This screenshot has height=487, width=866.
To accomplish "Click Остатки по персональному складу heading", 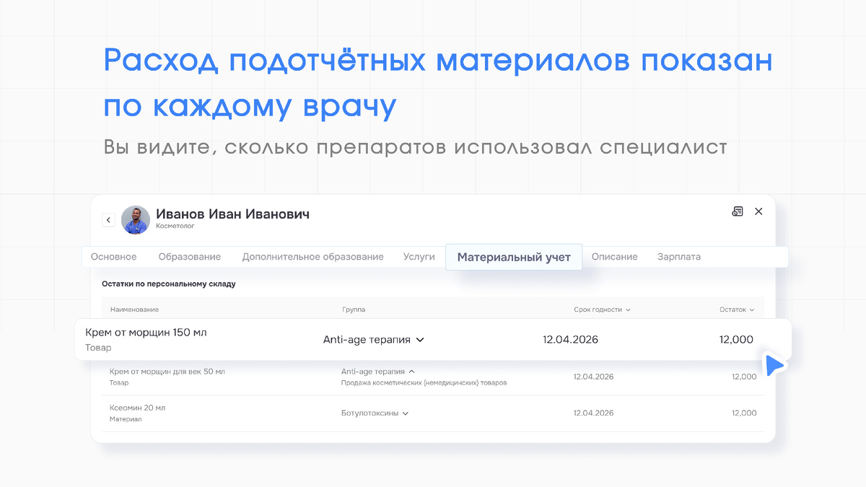I will click(x=169, y=284).
